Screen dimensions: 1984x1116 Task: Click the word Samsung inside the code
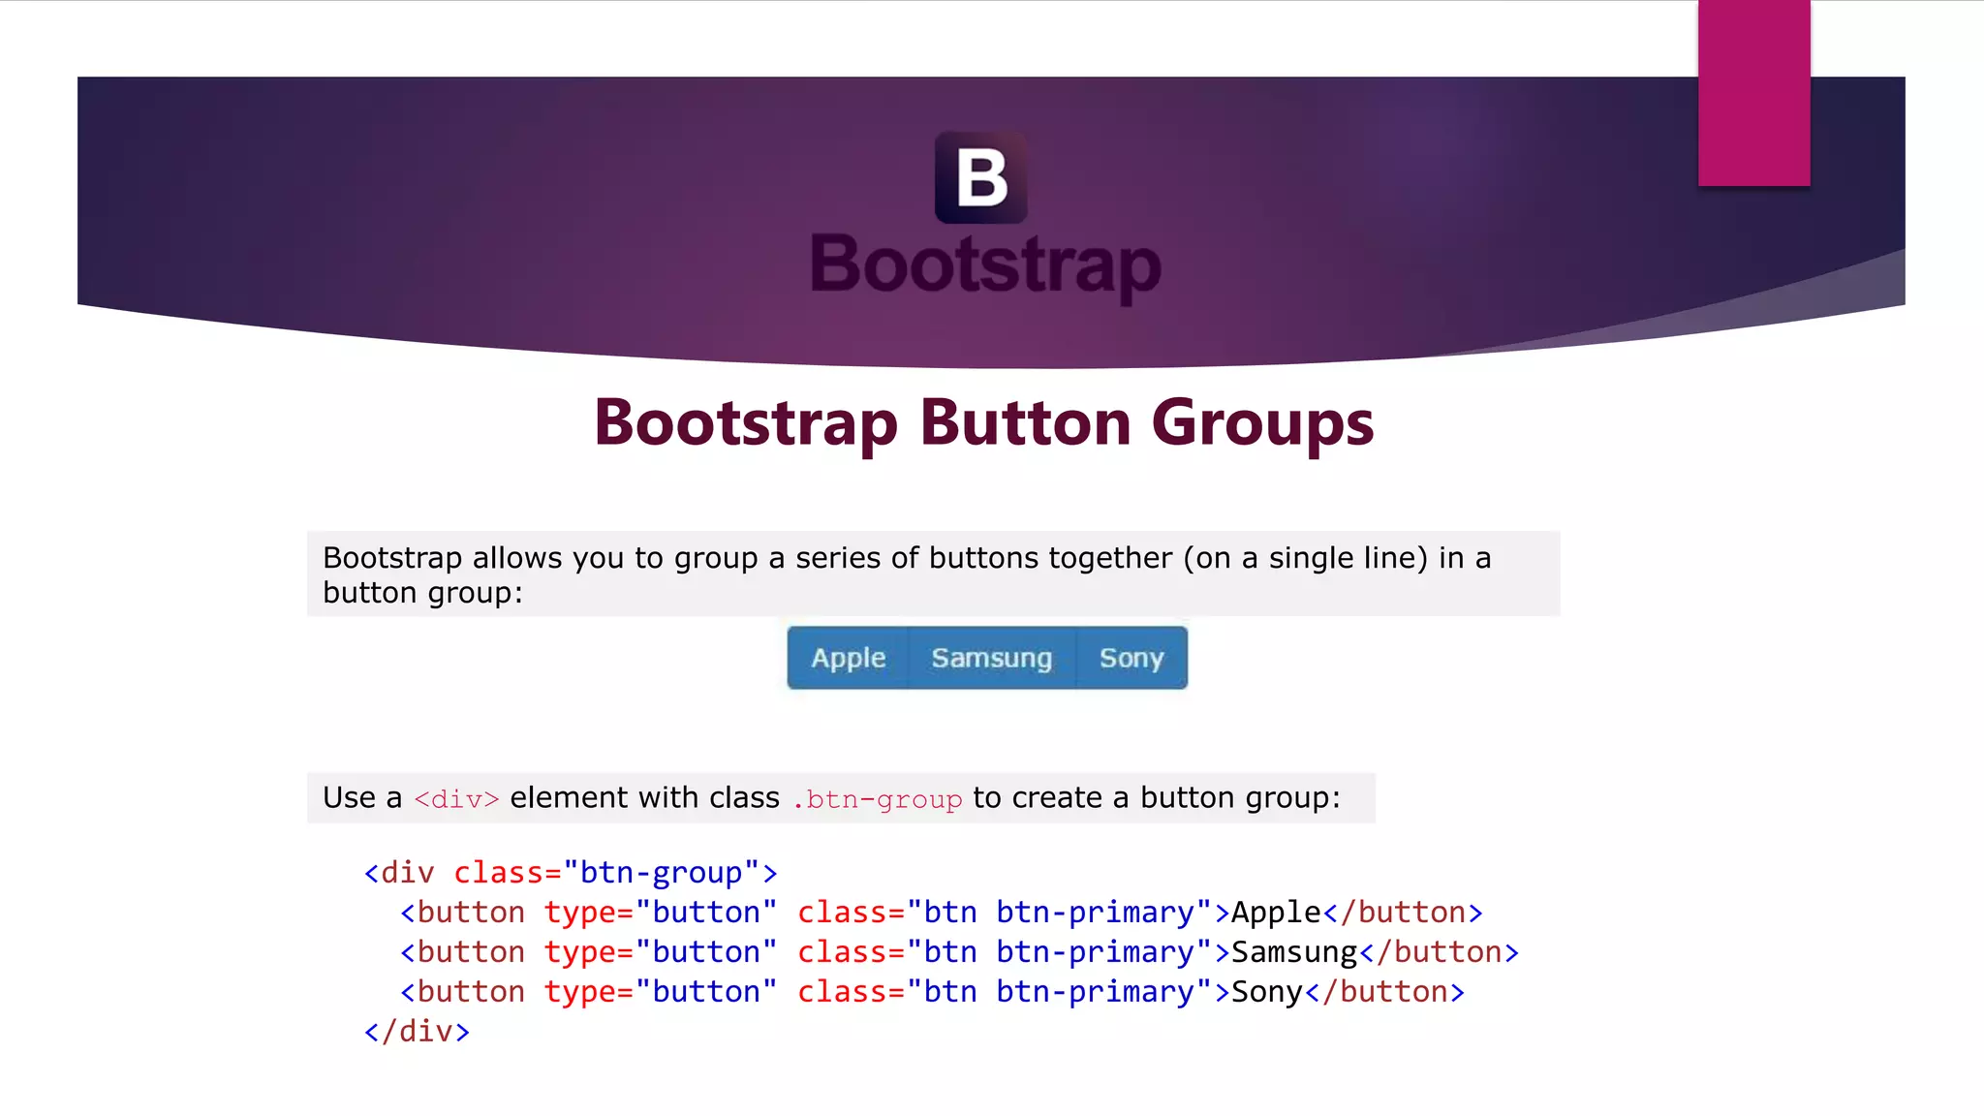(x=1294, y=951)
